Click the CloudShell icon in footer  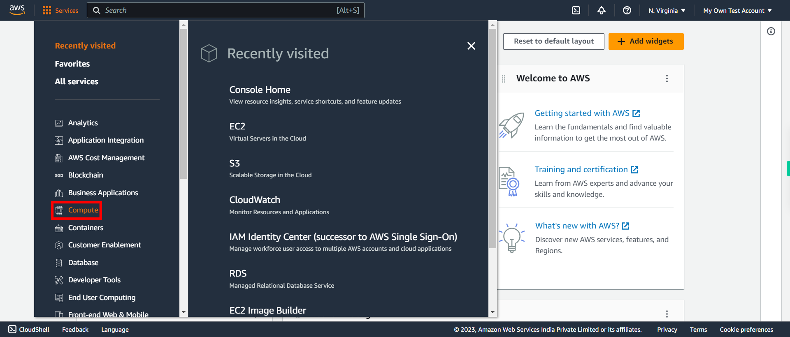[x=12, y=329]
